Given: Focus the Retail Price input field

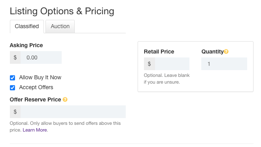Looking at the screenshot, I should pos(172,64).
